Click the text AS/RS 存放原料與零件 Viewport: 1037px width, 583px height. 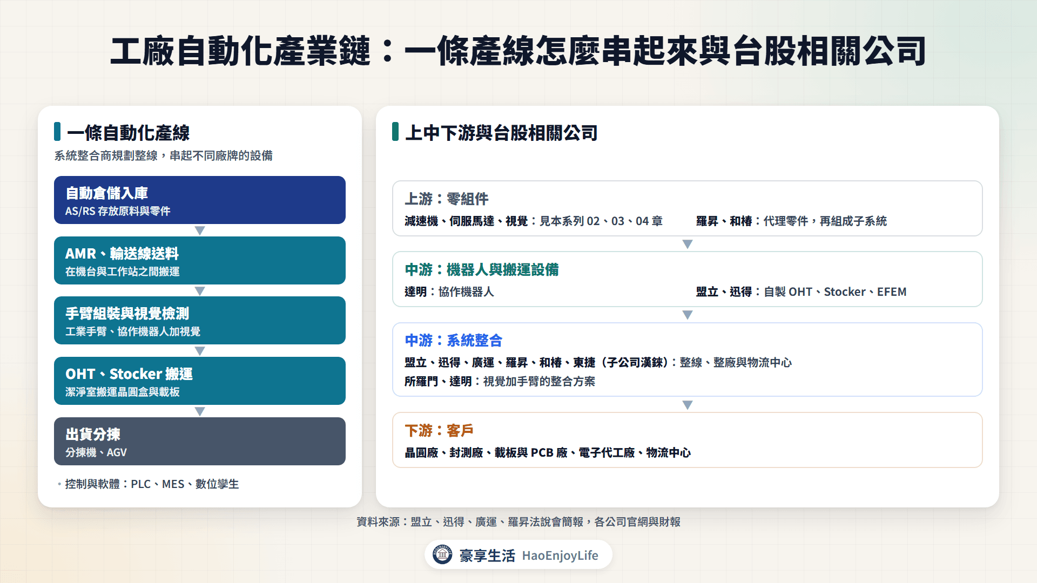tap(118, 211)
